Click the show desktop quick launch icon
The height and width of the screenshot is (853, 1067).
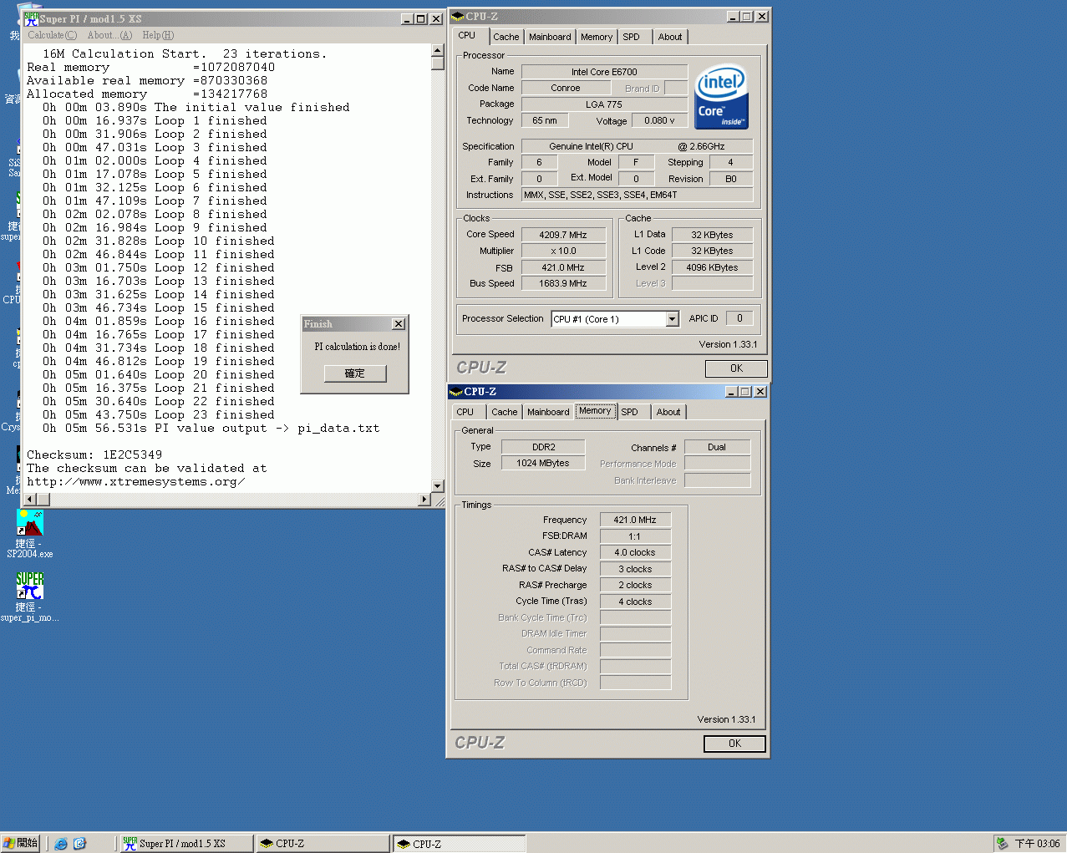80,844
